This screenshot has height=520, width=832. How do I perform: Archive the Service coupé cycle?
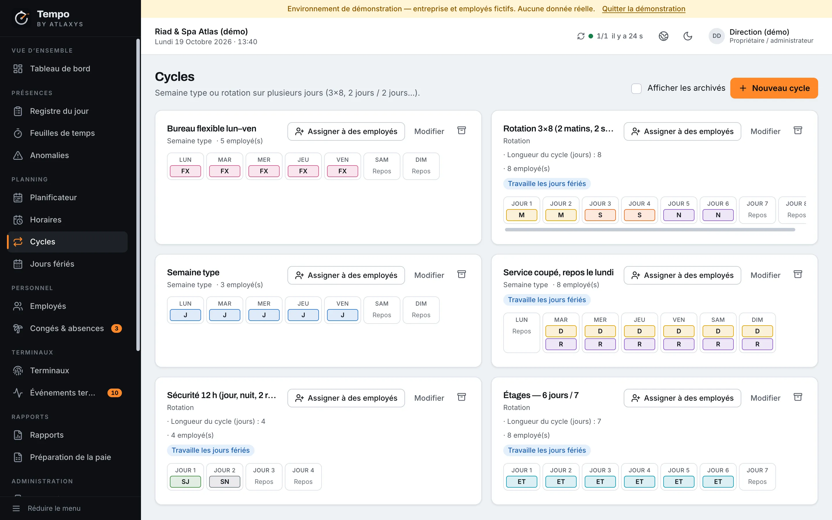point(798,274)
